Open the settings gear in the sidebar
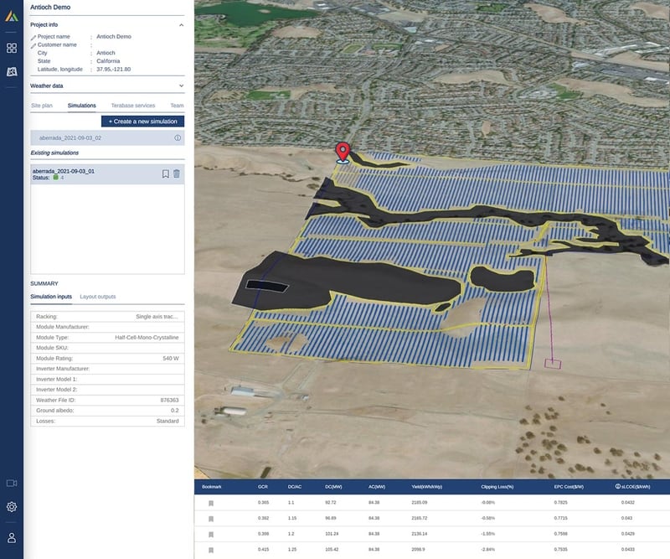This screenshot has height=559, width=670. (11, 506)
